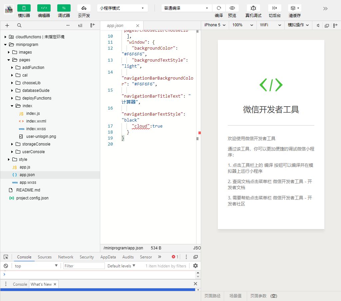Add new file with plus icon

click(x=7, y=25)
